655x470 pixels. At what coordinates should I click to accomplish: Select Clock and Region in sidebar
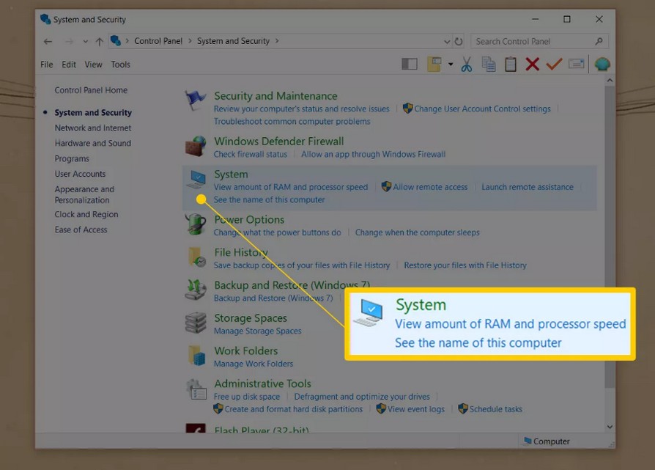point(86,214)
